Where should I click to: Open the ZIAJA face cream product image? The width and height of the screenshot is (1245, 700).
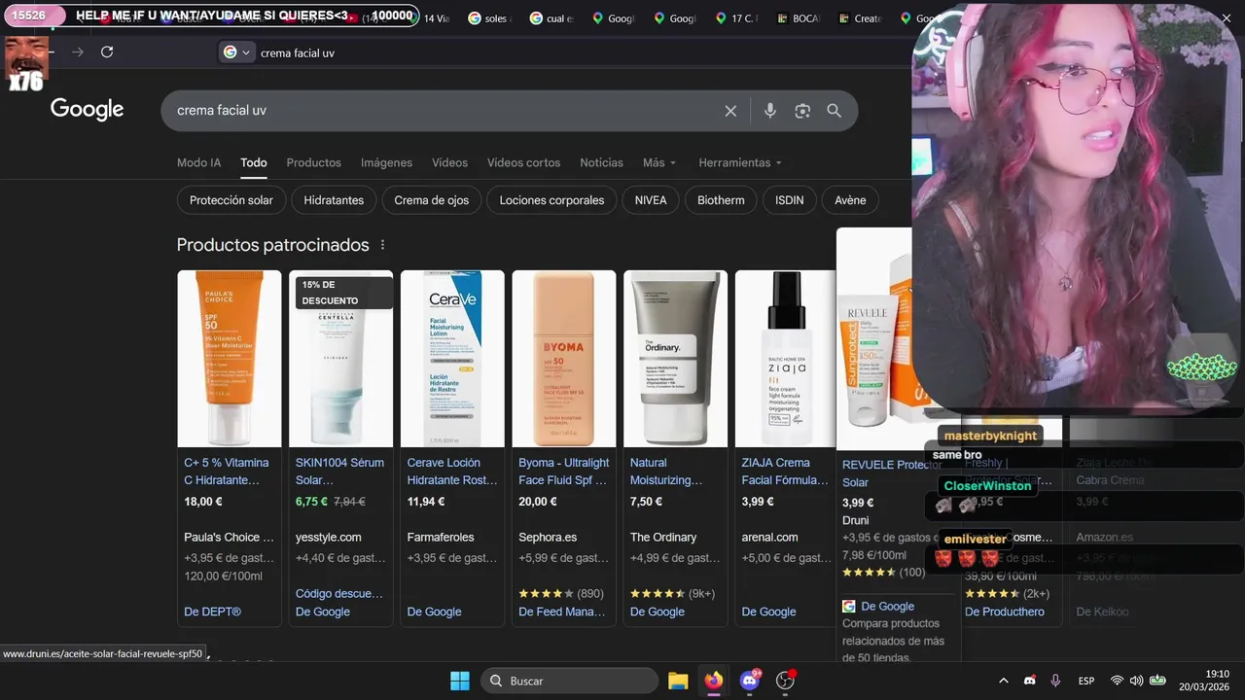click(786, 358)
